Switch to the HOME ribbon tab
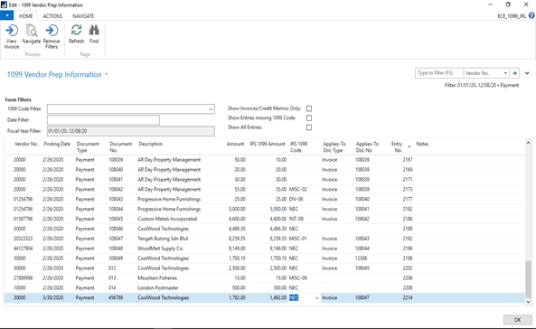Viewport: 536px width, 329px height. [x=25, y=16]
